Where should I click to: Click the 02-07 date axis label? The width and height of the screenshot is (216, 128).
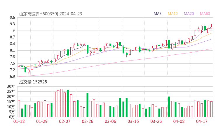click(65, 121)
